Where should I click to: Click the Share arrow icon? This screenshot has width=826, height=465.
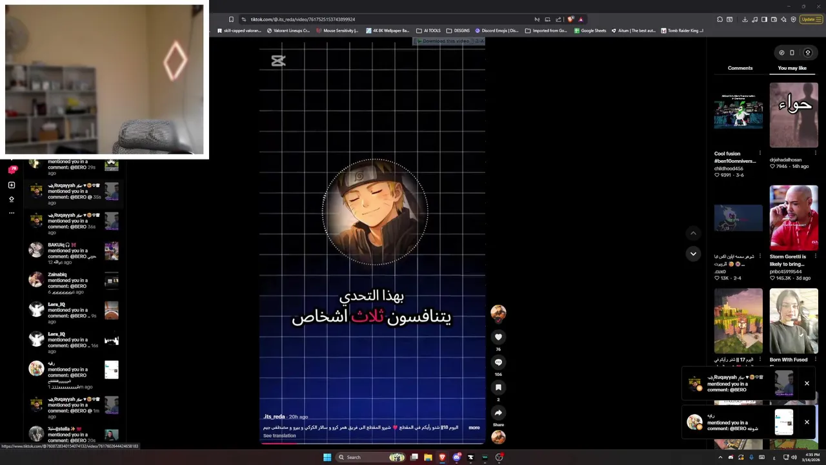(498, 413)
